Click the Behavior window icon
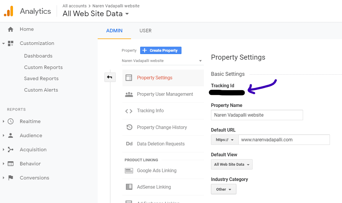 point(10,164)
